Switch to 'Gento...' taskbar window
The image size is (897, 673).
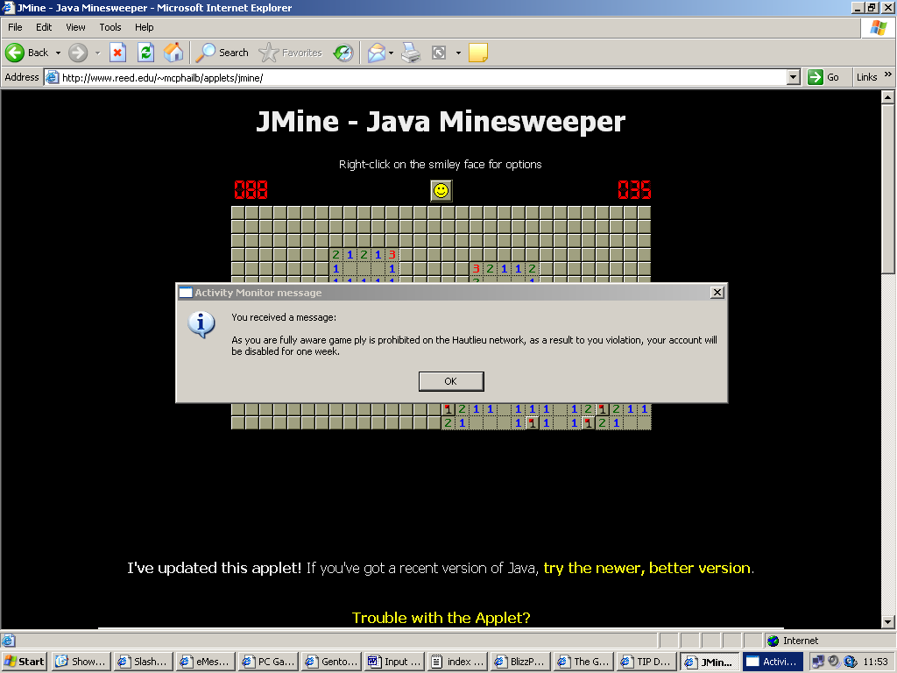pyautogui.click(x=330, y=662)
